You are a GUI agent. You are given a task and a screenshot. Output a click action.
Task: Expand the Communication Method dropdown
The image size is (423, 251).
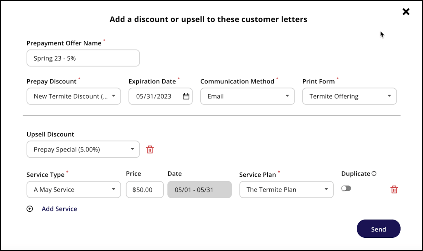[x=247, y=96]
